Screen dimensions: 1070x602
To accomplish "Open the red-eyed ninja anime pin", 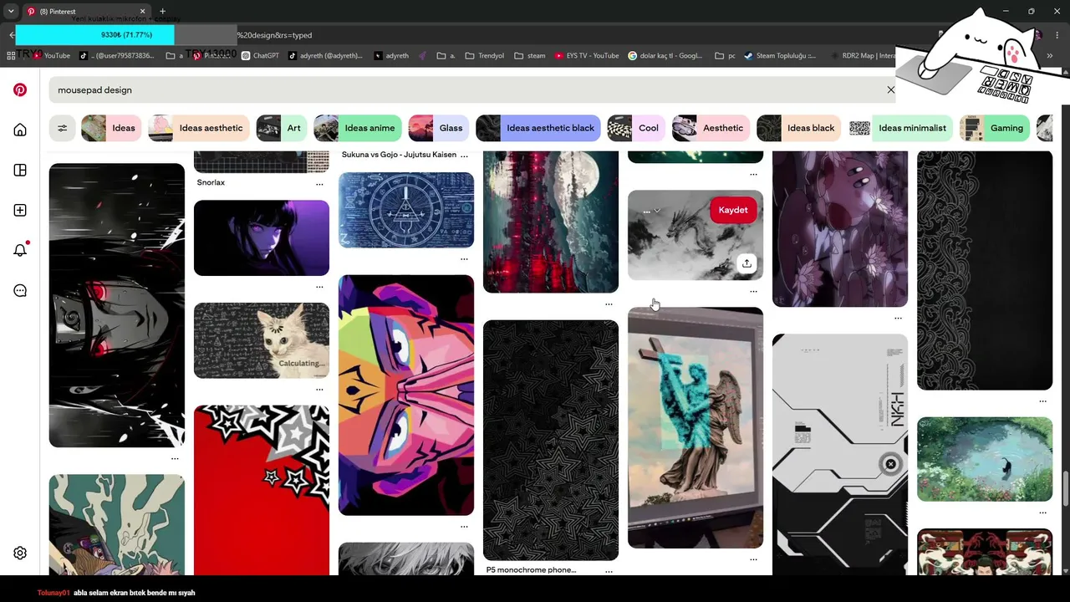I will point(117,305).
